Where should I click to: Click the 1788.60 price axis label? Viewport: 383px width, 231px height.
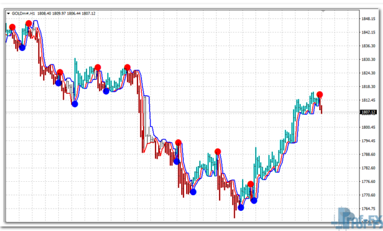point(368,154)
